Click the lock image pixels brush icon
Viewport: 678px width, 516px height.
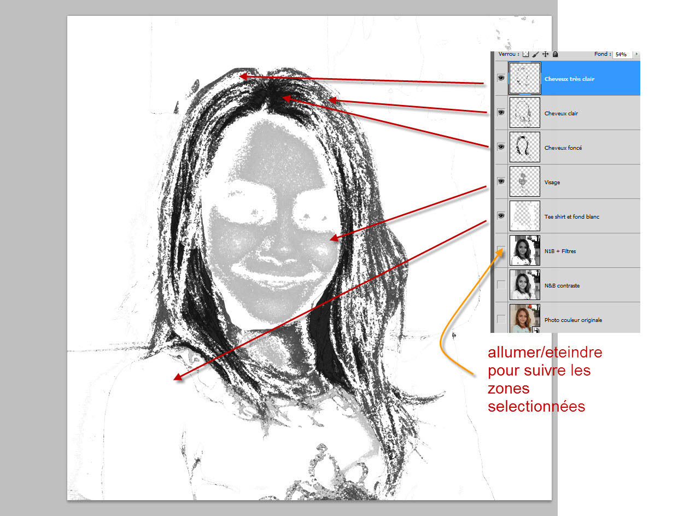point(536,55)
